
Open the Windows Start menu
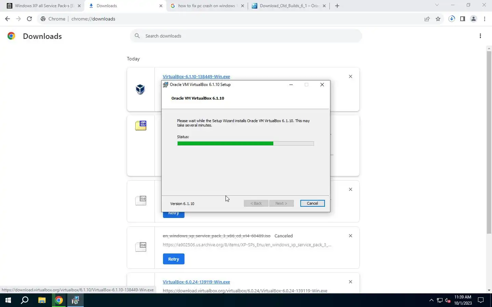coord(8,300)
